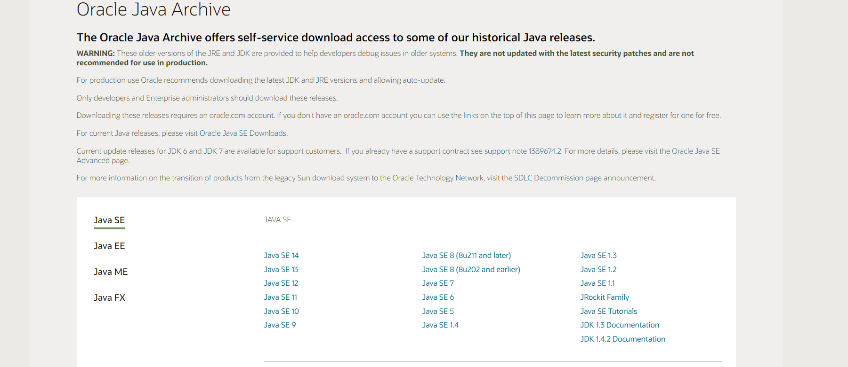Viewport: 848px width, 367px height.
Task: Follow the Oracle Java SE Downloads link
Action: (243, 133)
